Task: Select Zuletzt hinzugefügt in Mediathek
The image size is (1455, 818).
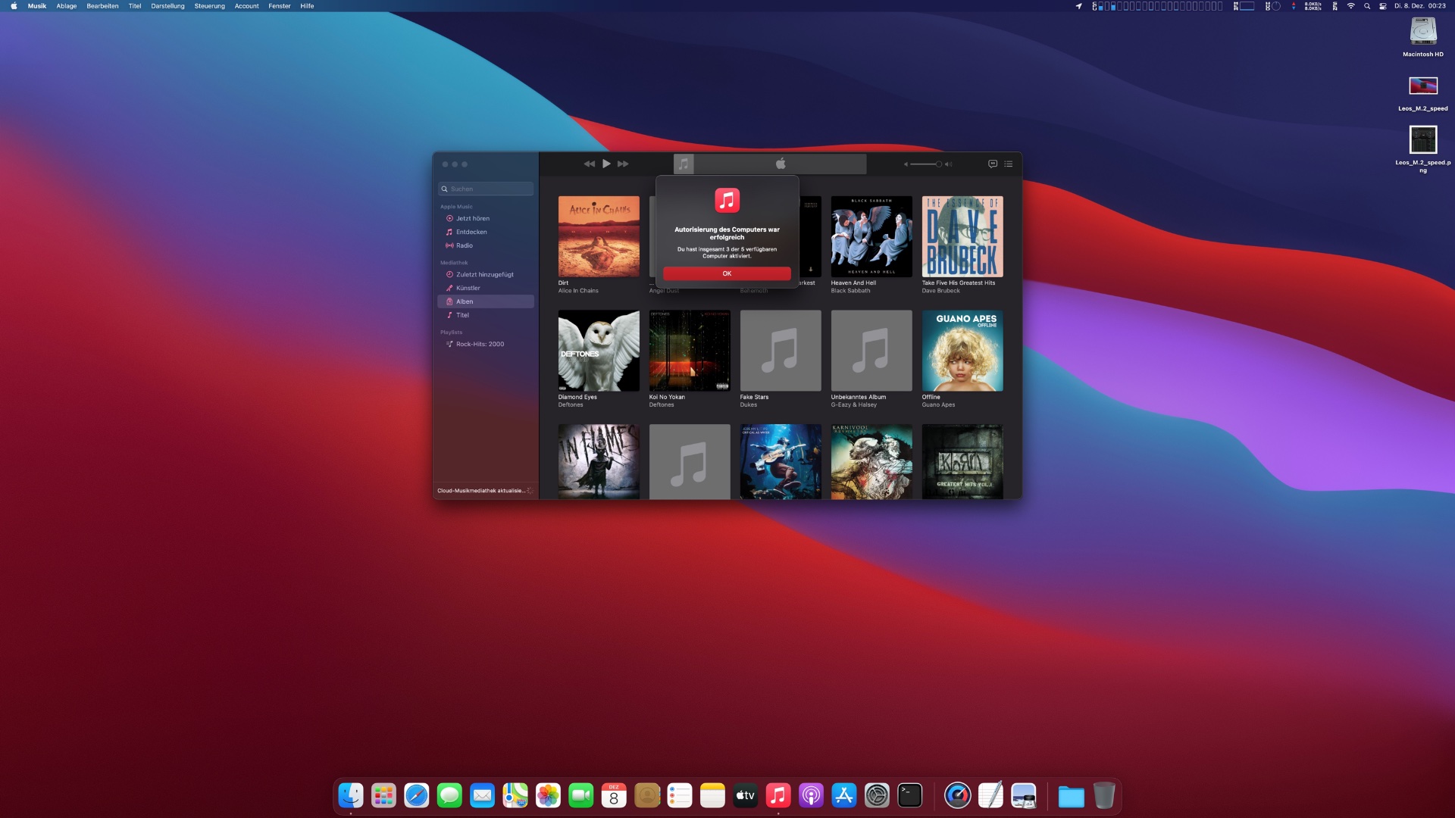Action: [484, 274]
